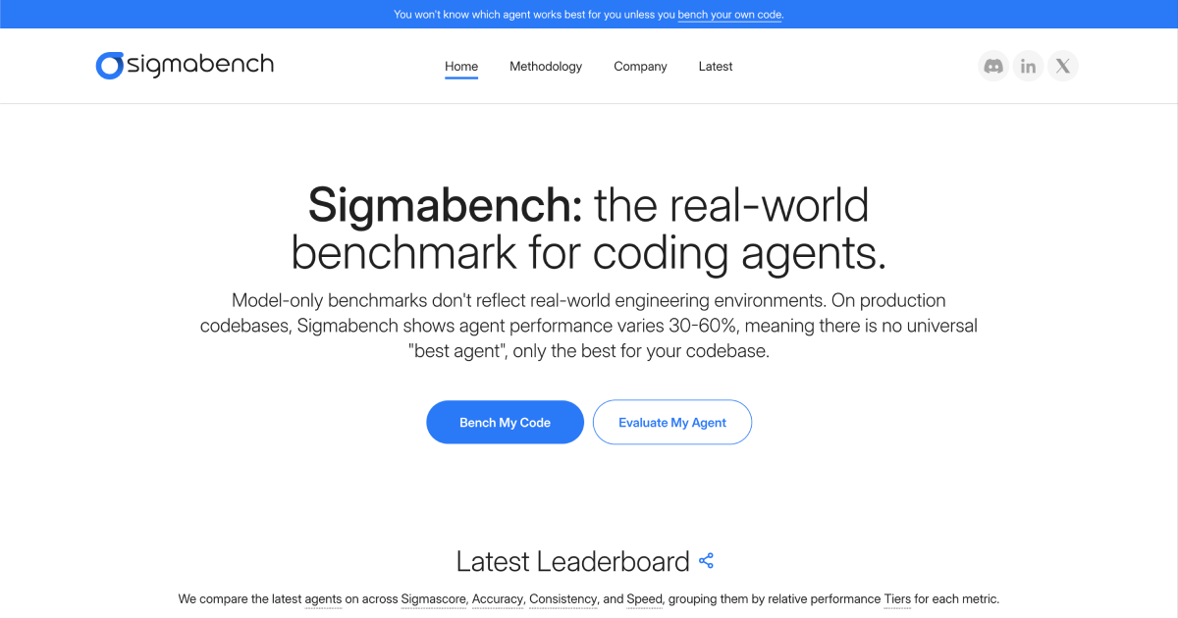Open the Discord community icon

(993, 67)
